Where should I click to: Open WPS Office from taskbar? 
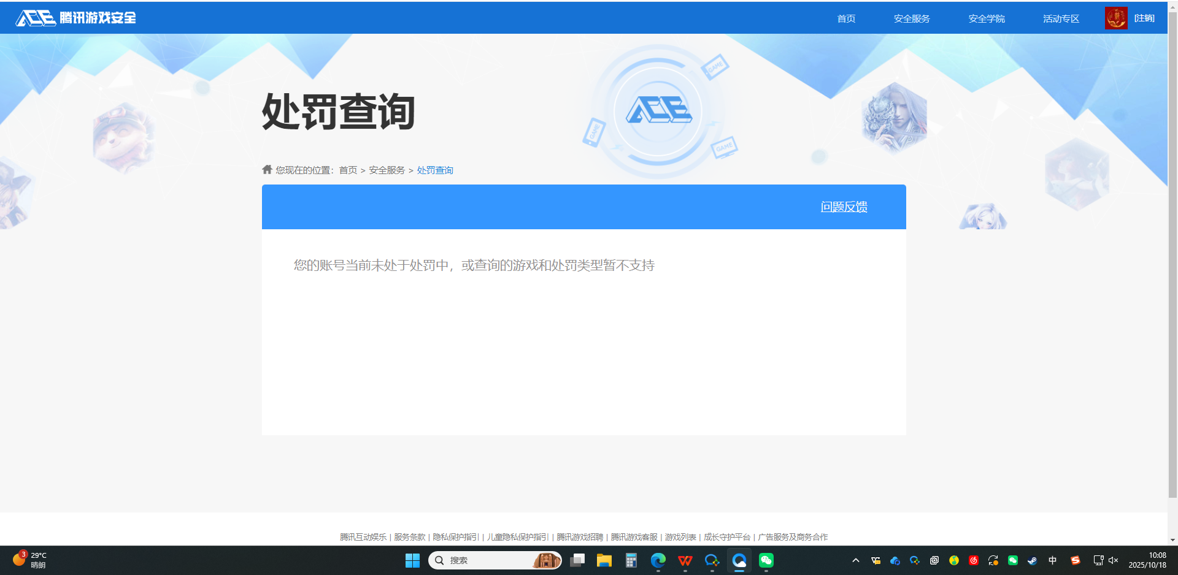point(685,560)
